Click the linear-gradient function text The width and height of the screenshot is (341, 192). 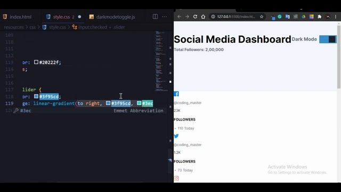pyautogui.click(x=54, y=103)
